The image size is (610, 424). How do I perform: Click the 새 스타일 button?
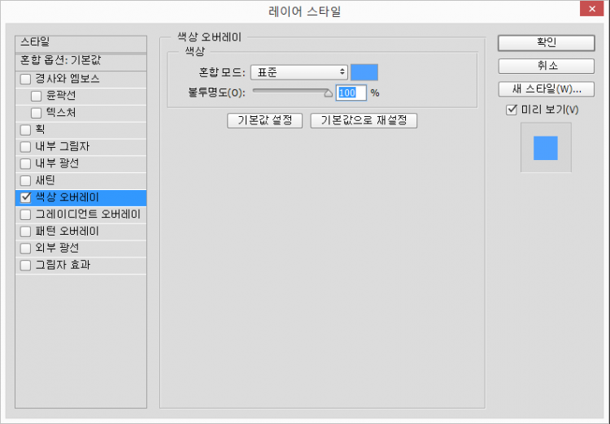point(546,89)
